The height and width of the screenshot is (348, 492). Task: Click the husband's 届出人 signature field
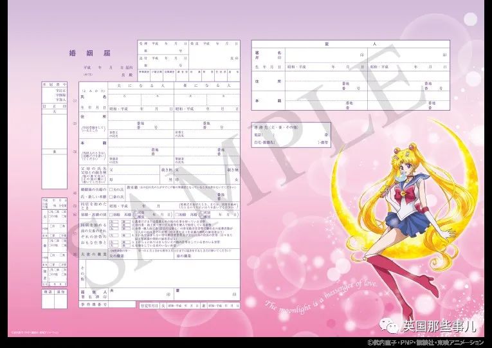tap(141, 295)
